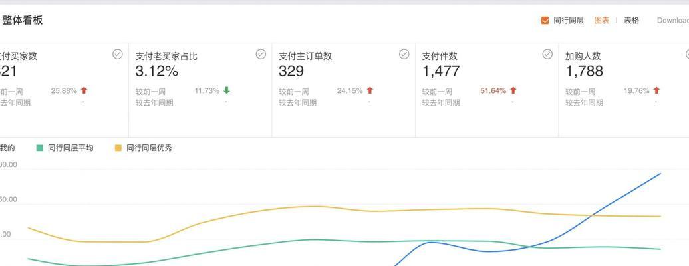Toggle 同行同层平均 green legend swatch
The image size is (689, 266).
[x=39, y=148]
